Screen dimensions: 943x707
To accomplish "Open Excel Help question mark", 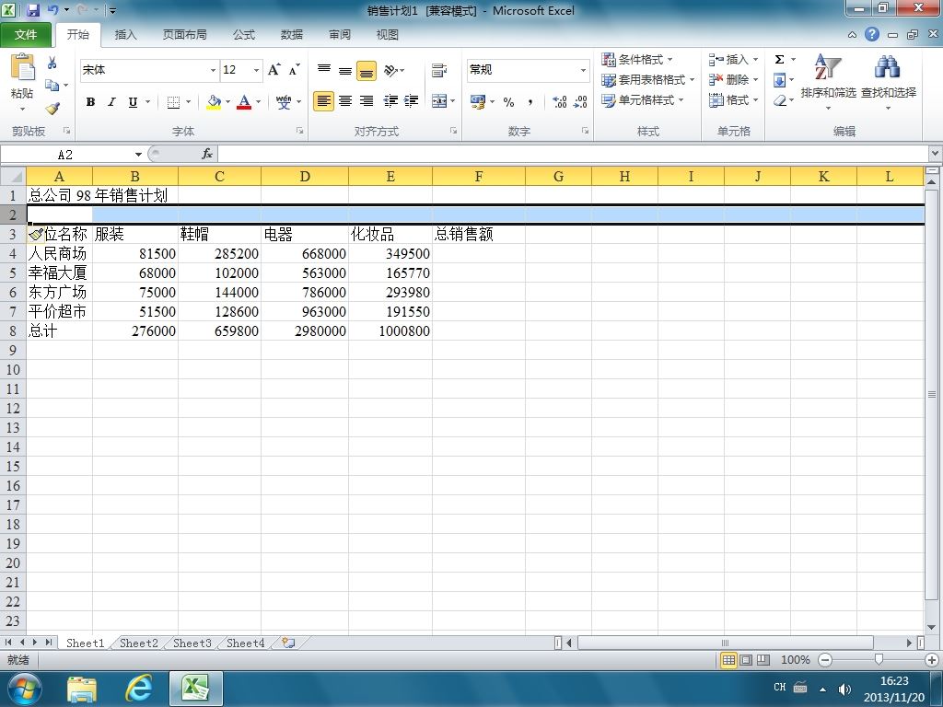I will (872, 34).
